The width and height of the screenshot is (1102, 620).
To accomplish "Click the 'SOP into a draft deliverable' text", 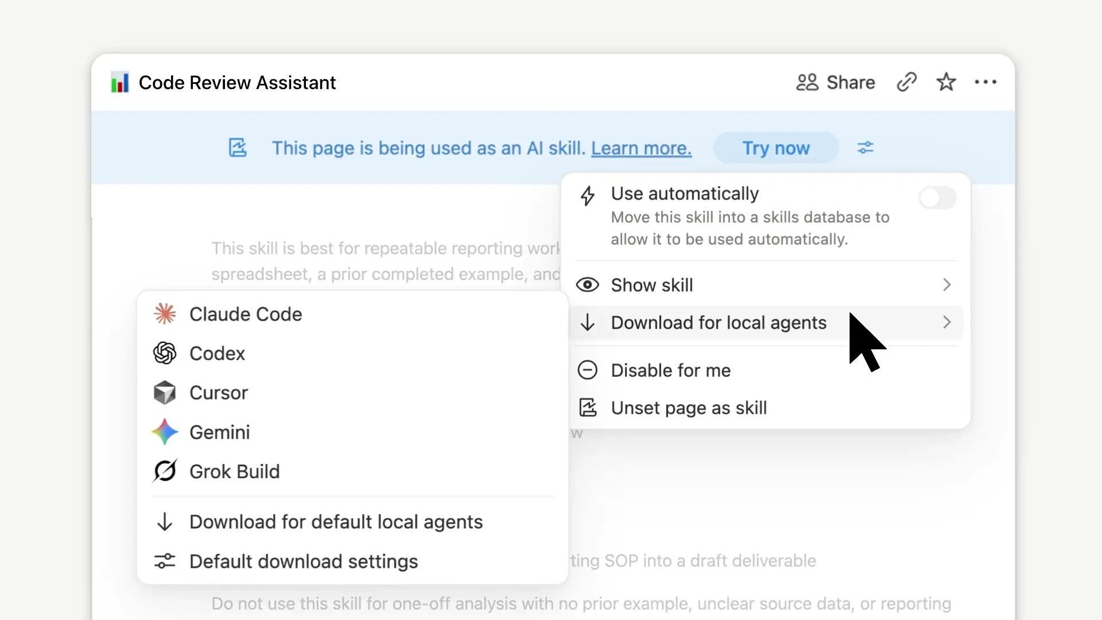I will point(710,560).
